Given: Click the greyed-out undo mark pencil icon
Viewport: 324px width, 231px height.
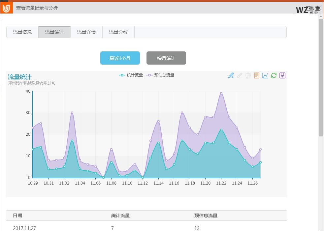Looking at the screenshot, I should 240,75.
